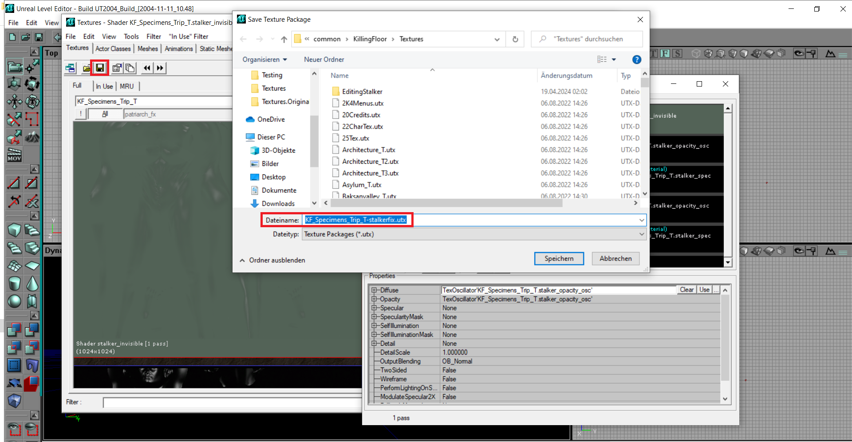Click the Cylinder brush builder icon
This screenshot has width=852, height=442.
[x=14, y=283]
